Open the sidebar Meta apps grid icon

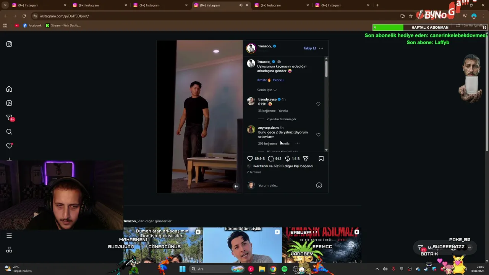pos(9,250)
